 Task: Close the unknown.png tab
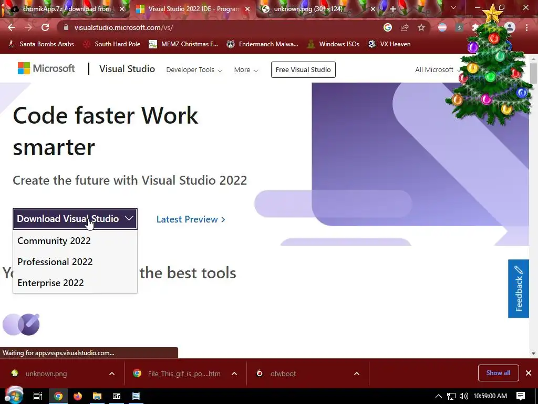[373, 9]
